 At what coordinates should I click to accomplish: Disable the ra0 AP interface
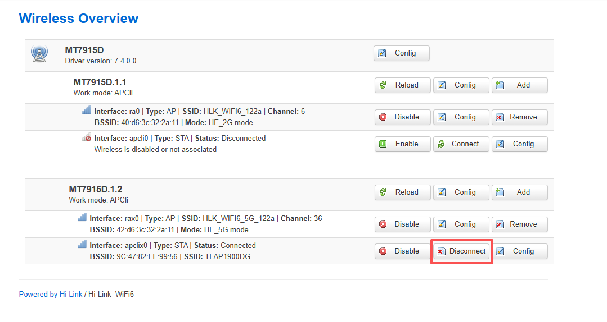[402, 117]
